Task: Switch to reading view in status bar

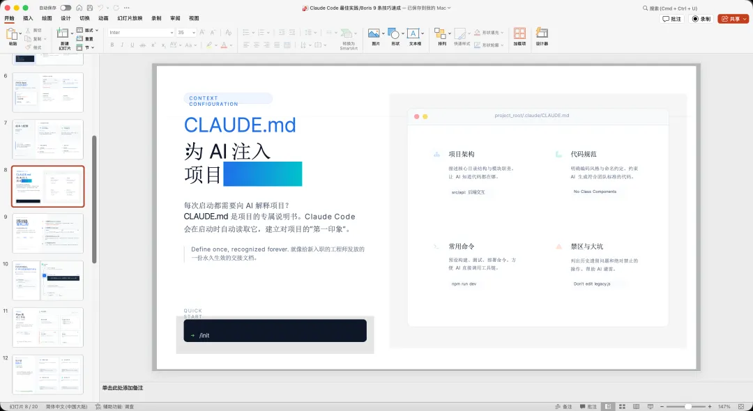Action: [637, 407]
